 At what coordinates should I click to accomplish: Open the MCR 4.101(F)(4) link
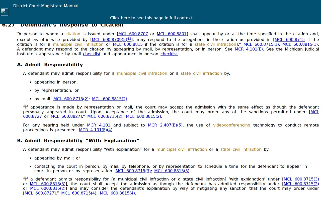pos(96,130)
